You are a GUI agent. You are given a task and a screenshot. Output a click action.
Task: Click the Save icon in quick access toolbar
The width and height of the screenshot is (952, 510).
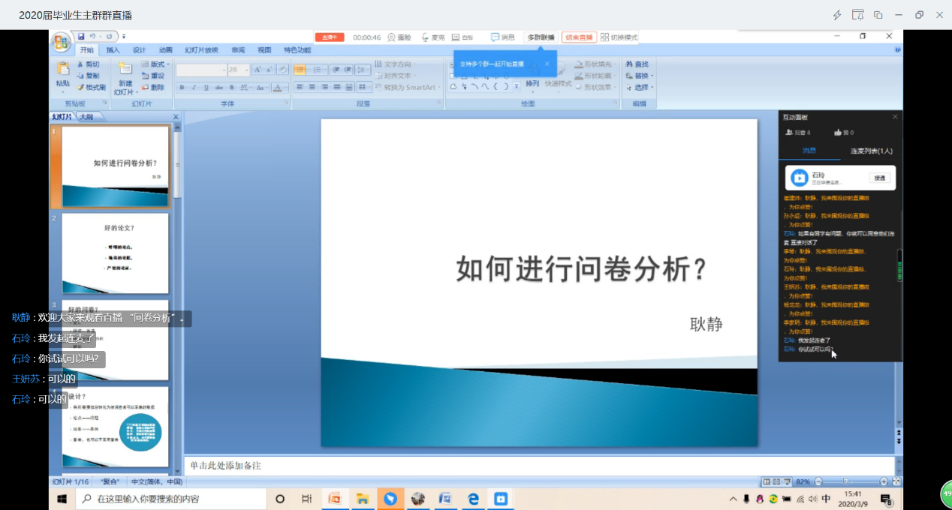pos(80,36)
